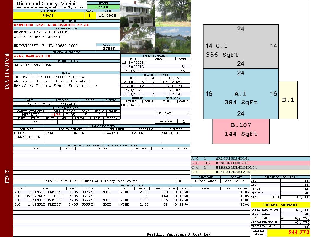Select the Parcel Summary yellow header
311x237 pixels.
280,205
